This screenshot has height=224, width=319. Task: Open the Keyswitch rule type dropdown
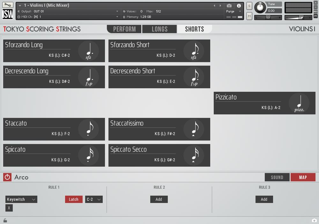tap(21, 199)
